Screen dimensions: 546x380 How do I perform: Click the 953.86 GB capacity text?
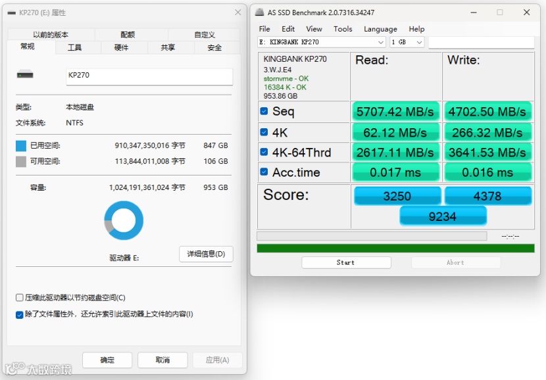pos(280,96)
